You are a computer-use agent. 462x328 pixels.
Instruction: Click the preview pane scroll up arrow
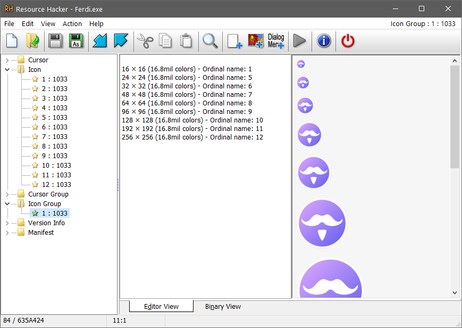pos(455,61)
